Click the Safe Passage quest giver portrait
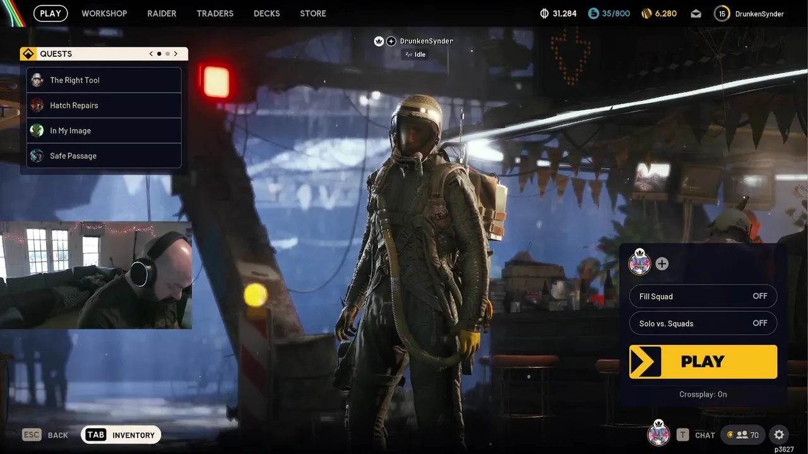This screenshot has width=808, height=454. 37,156
